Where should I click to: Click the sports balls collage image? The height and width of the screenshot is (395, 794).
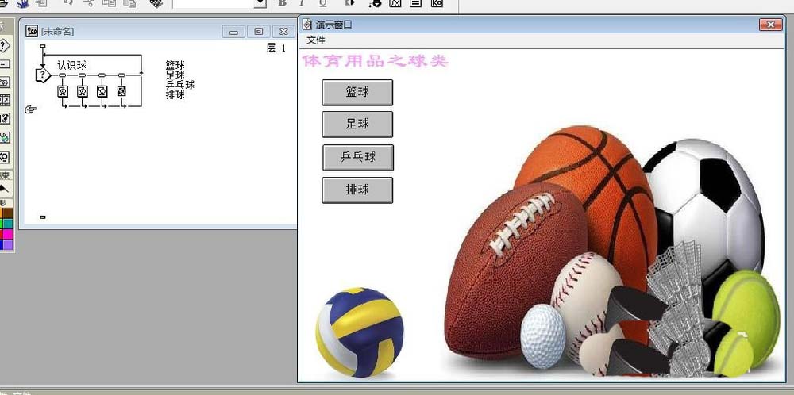613,251
